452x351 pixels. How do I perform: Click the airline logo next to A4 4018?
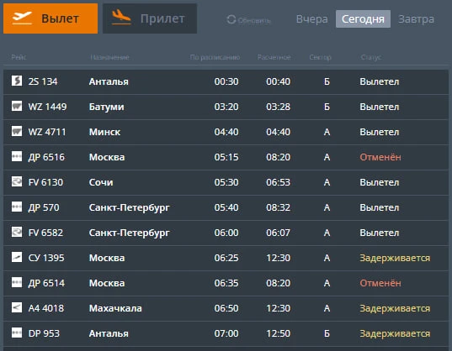tap(17, 307)
